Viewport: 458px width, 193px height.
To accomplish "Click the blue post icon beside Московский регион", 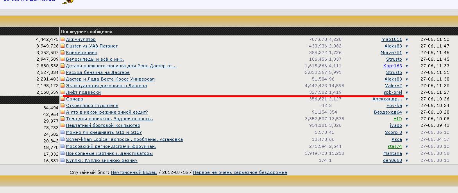I will click(x=63, y=146).
